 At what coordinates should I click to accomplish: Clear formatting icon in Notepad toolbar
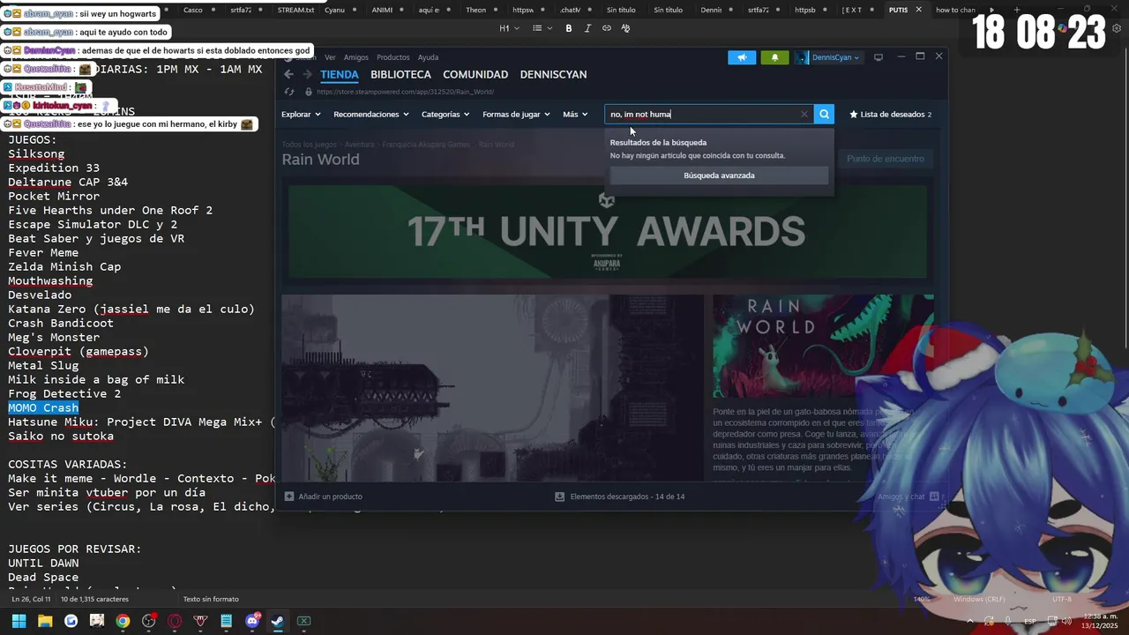point(625,28)
